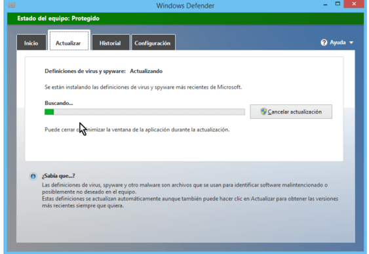Viewport: 369px width, 254px height.
Task: Click the 'Actualizando' status value
Action: tap(146, 71)
